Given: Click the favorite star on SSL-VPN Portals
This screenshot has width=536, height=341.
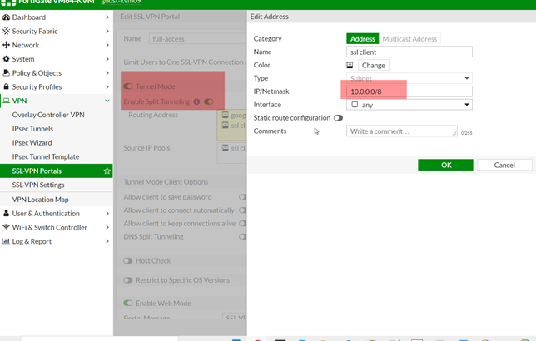Looking at the screenshot, I should 107,171.
